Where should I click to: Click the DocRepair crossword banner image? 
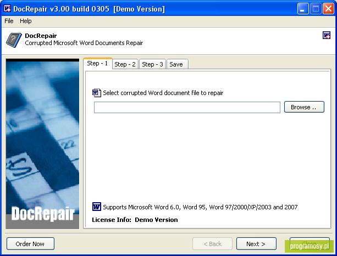pos(42,144)
